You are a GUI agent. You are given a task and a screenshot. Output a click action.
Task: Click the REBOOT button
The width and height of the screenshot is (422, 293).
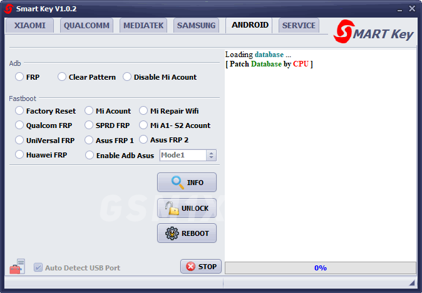pos(187,233)
